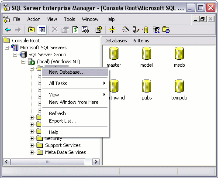Choose New Window from Here
This screenshot has height=178, width=218.
75,102
